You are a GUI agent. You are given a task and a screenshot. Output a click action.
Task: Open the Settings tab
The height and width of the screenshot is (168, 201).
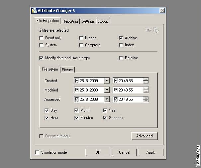coord(88,21)
